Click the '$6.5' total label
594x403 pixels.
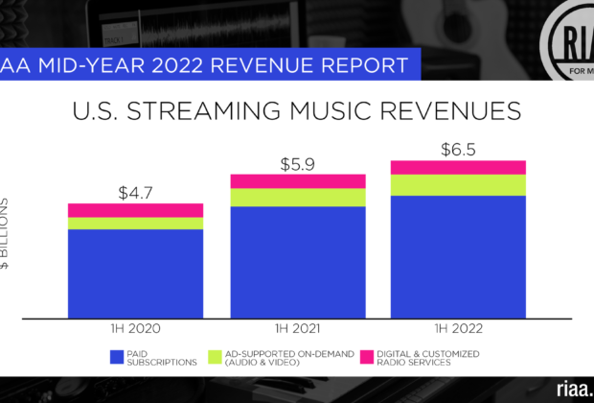[458, 150]
